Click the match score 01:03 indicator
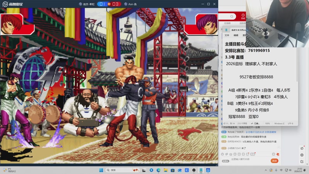309x174 pixels. pyautogui.click(x=109, y=4)
